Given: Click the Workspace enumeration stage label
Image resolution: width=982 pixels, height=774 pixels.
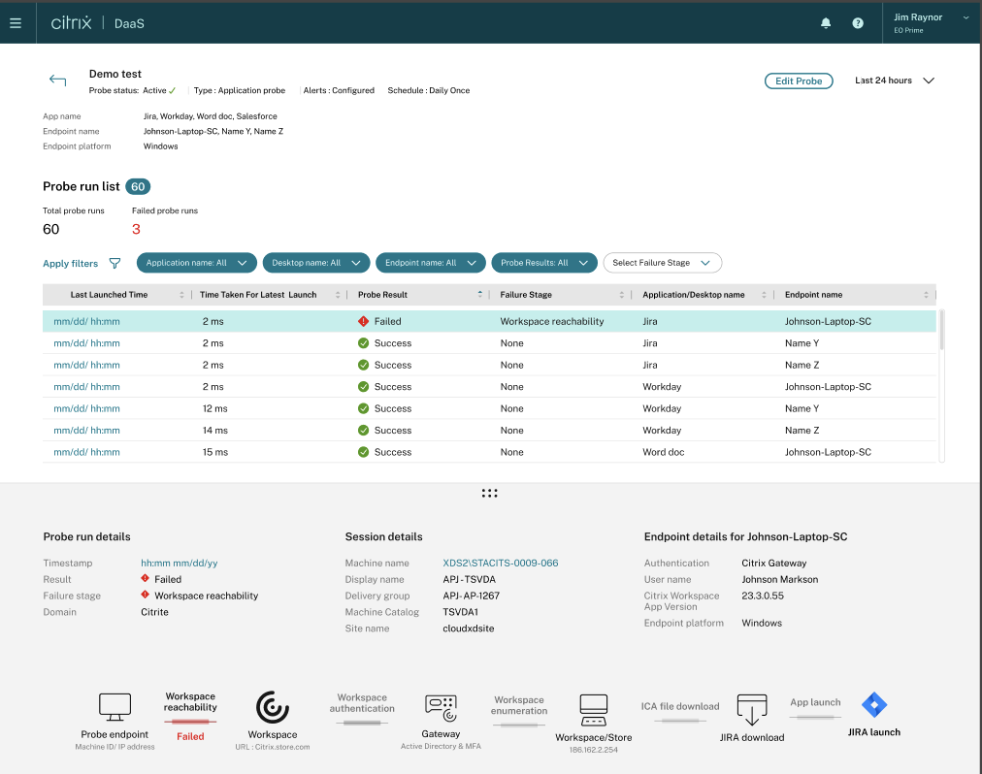Looking at the screenshot, I should point(519,705).
